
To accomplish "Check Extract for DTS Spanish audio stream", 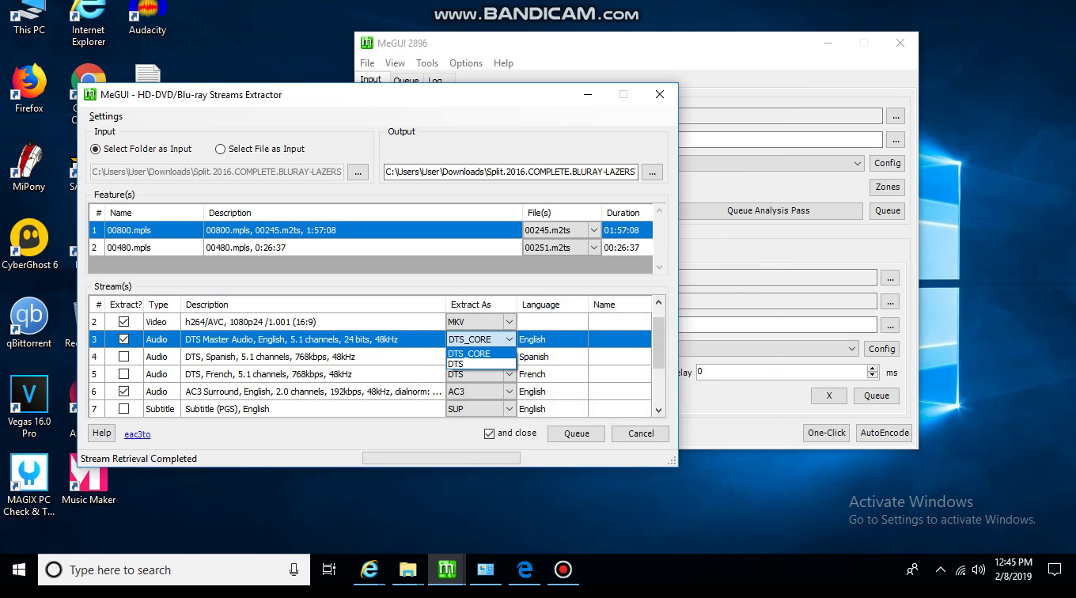I will tap(123, 357).
